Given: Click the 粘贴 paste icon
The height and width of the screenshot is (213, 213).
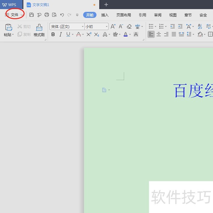Looking at the screenshot, I should point(8,27).
